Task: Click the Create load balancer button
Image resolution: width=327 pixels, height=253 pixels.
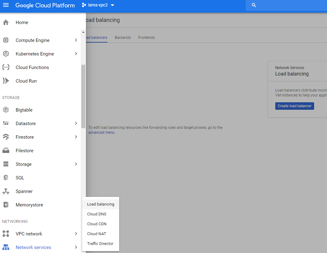Action: [x=294, y=106]
